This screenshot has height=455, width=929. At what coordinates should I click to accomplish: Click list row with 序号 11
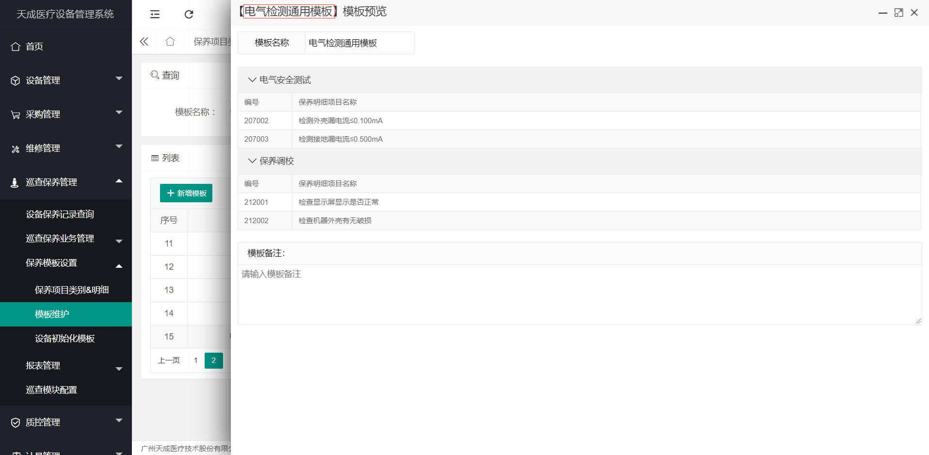191,244
